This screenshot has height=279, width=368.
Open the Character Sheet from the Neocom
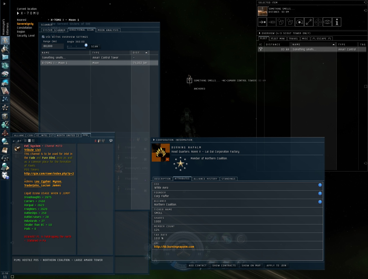click(x=5, y=40)
